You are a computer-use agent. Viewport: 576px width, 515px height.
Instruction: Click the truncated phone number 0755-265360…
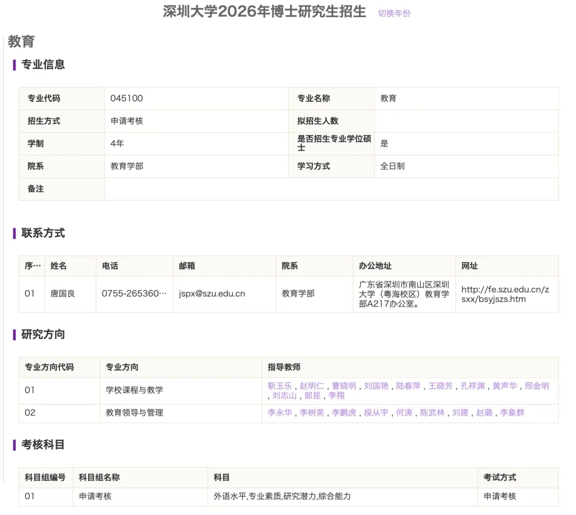click(134, 293)
